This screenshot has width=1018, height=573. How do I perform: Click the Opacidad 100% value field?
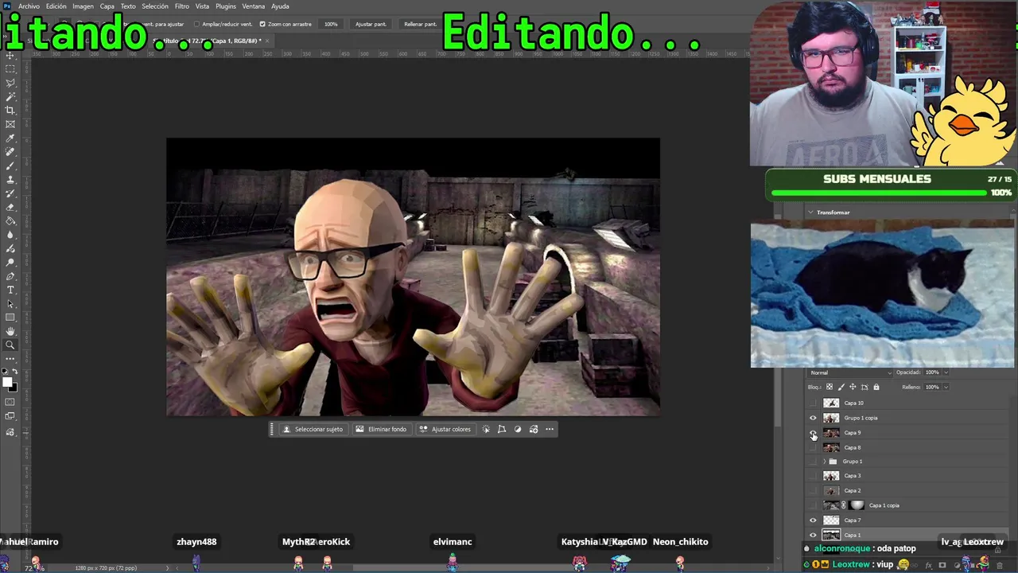coord(932,372)
